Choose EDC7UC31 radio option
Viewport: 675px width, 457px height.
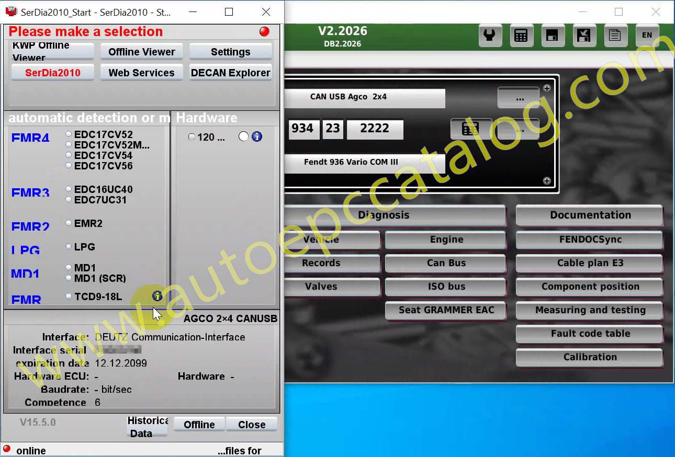(x=69, y=199)
